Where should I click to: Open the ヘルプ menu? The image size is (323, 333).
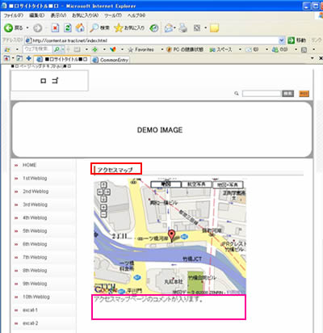136,15
